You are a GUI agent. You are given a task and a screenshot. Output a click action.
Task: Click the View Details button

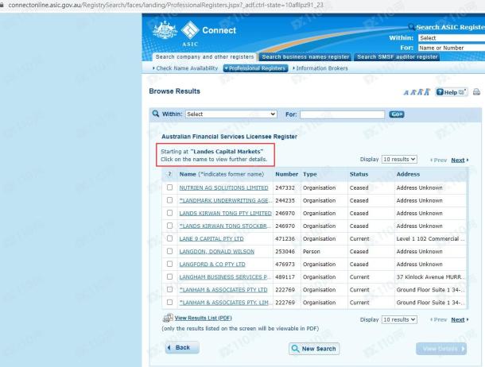(x=441, y=349)
